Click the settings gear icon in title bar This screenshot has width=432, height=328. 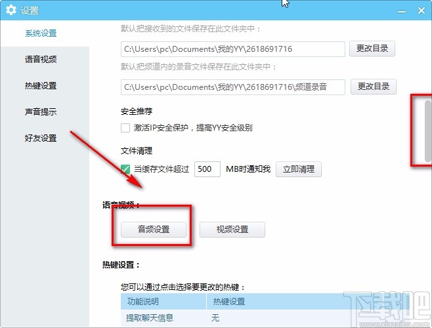[11, 10]
